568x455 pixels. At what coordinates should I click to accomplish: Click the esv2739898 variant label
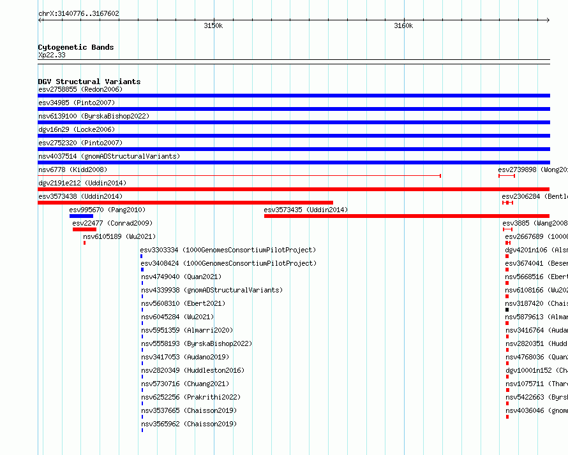[532, 170]
